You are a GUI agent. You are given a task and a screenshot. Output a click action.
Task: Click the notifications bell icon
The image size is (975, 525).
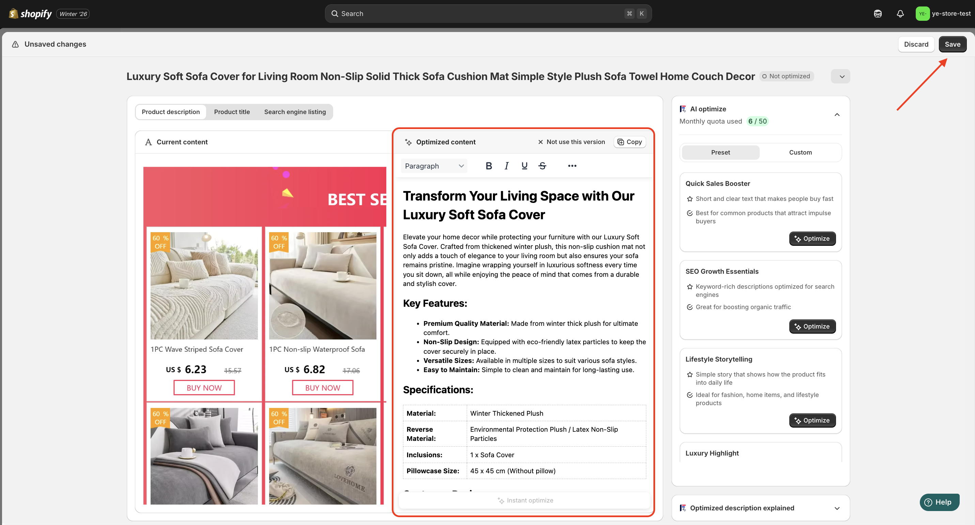pos(900,14)
